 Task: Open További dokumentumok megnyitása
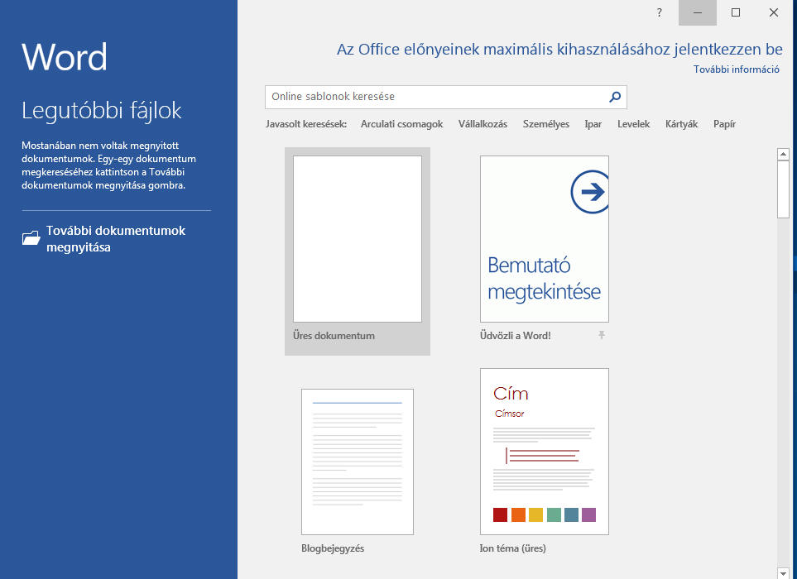[104, 239]
